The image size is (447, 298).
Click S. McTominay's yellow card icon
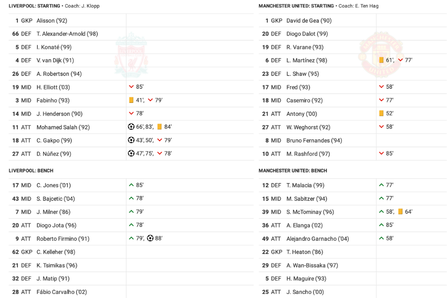(x=400, y=212)
